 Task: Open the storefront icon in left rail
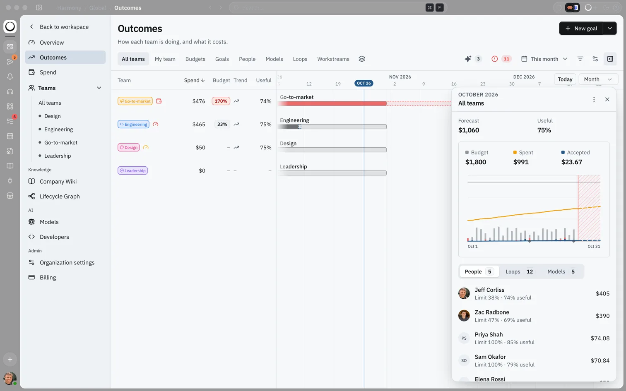[10, 196]
